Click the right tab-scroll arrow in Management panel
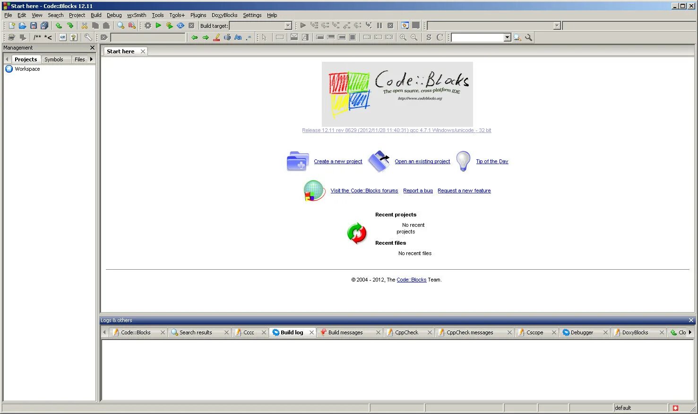 (91, 59)
